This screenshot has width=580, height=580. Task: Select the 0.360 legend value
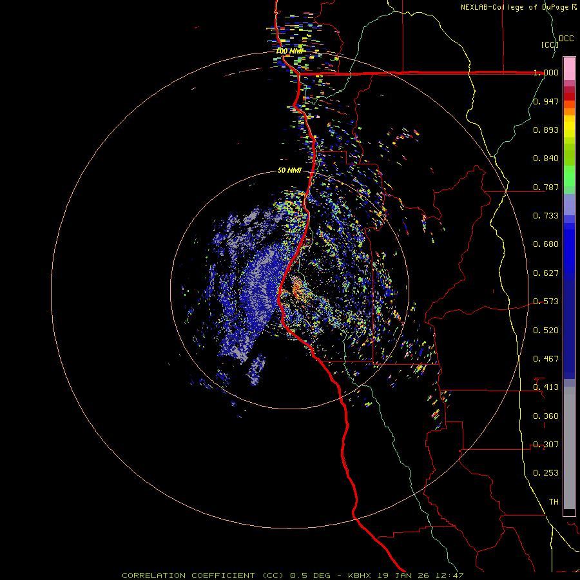pos(546,416)
